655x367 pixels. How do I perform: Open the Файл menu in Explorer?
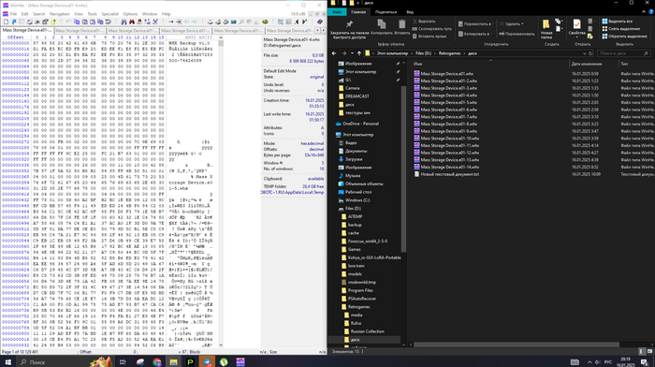(x=337, y=12)
